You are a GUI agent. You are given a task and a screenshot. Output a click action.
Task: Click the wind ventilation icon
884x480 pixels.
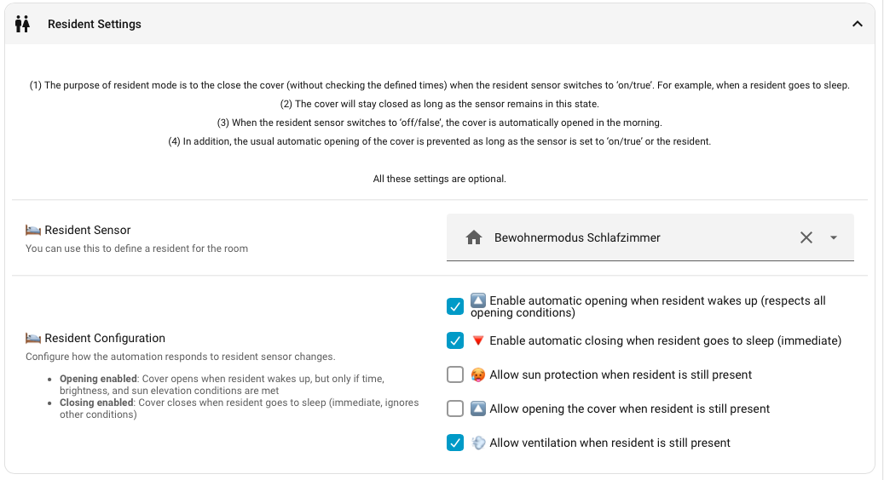(x=478, y=443)
